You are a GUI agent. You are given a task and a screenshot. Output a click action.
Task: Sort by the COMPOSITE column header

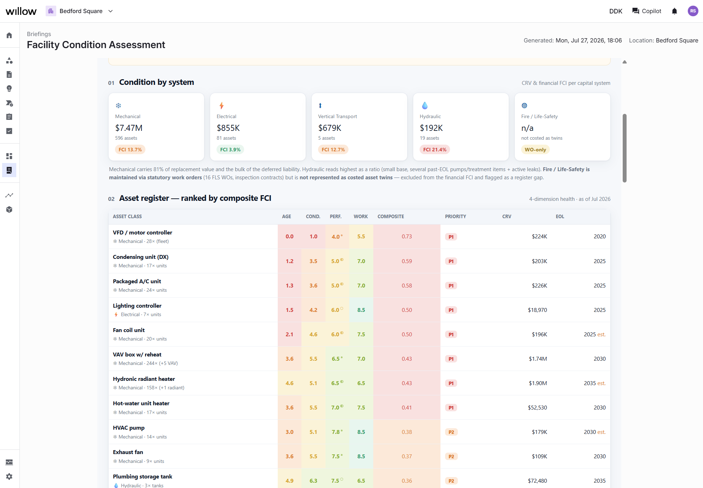click(391, 216)
